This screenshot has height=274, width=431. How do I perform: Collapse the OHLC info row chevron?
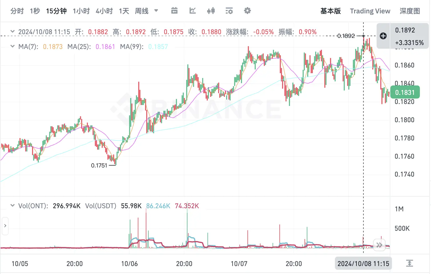coord(12,32)
